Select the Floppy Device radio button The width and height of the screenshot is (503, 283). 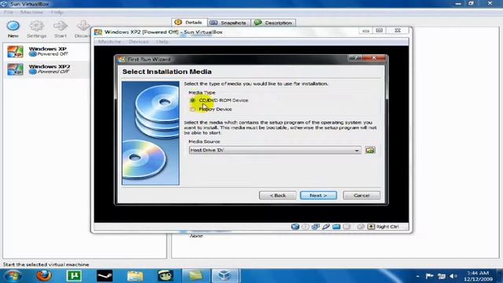[193, 109]
